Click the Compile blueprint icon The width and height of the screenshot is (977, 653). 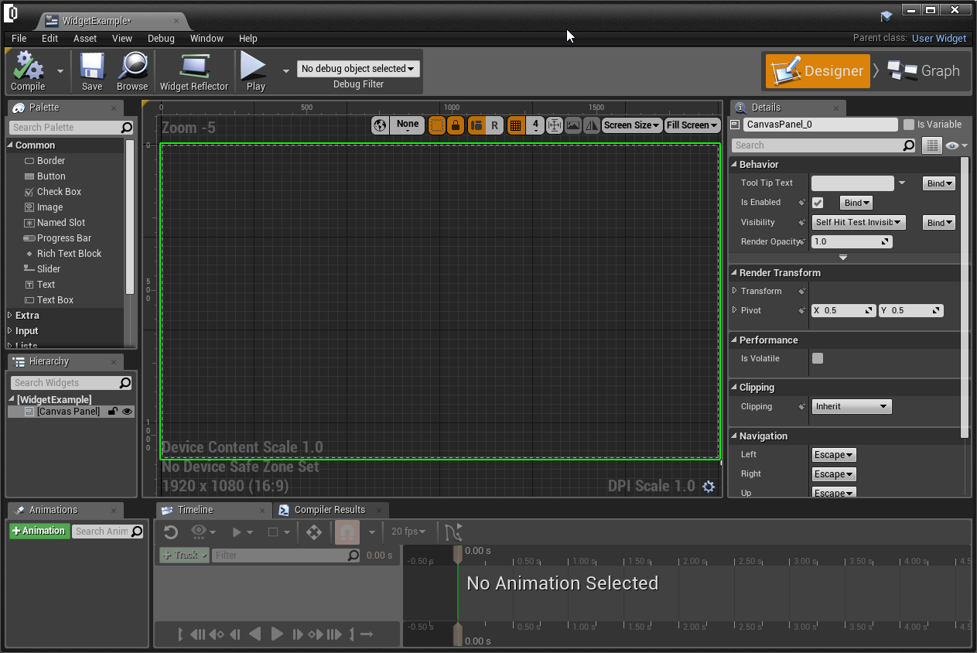coord(28,67)
